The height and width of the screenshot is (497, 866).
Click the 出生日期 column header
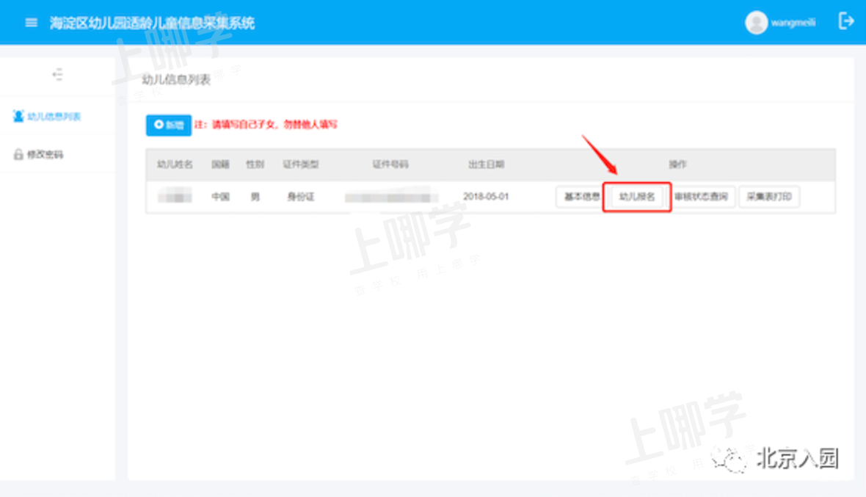pos(486,164)
